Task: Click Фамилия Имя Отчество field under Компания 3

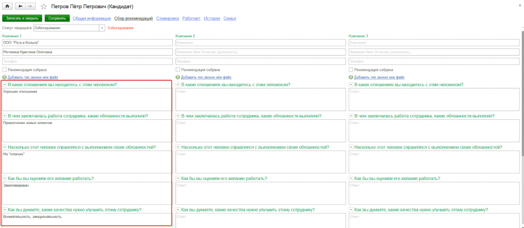Action: pos(434,52)
